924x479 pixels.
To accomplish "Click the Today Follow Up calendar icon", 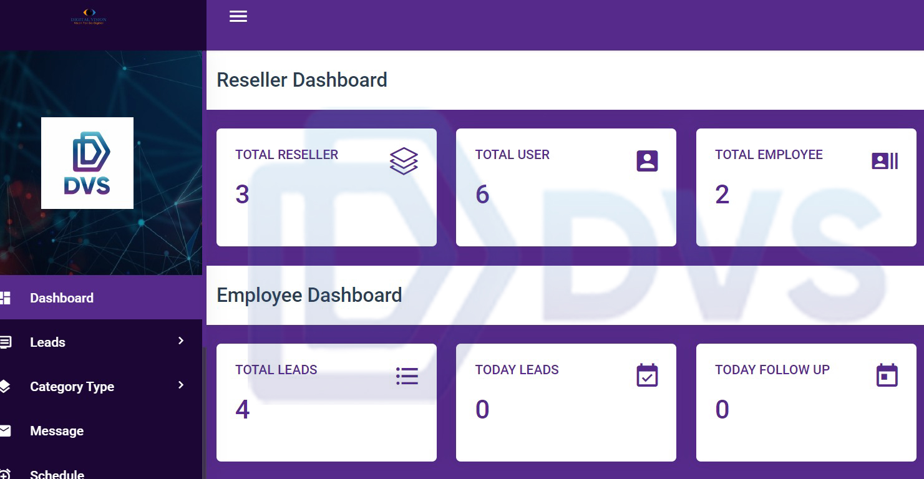I will (887, 375).
